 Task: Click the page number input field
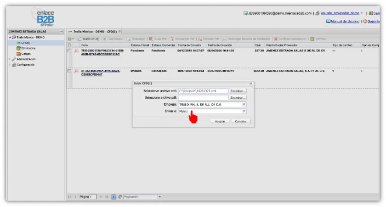(x=93, y=196)
